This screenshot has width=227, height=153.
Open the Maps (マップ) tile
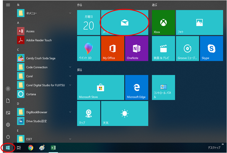88,114
